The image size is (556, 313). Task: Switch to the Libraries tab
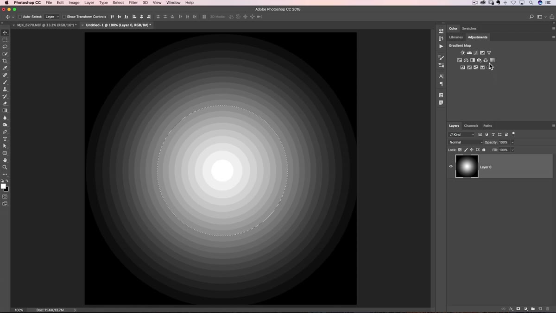pos(456,37)
